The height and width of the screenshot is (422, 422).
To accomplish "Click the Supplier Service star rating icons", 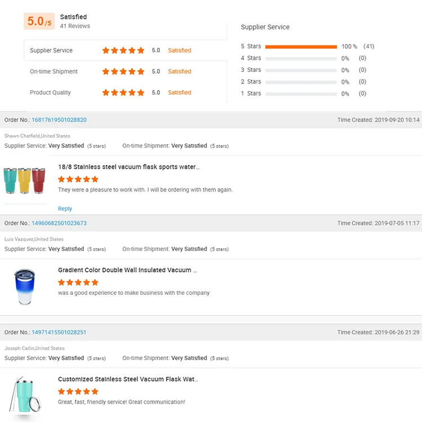I will point(123,51).
